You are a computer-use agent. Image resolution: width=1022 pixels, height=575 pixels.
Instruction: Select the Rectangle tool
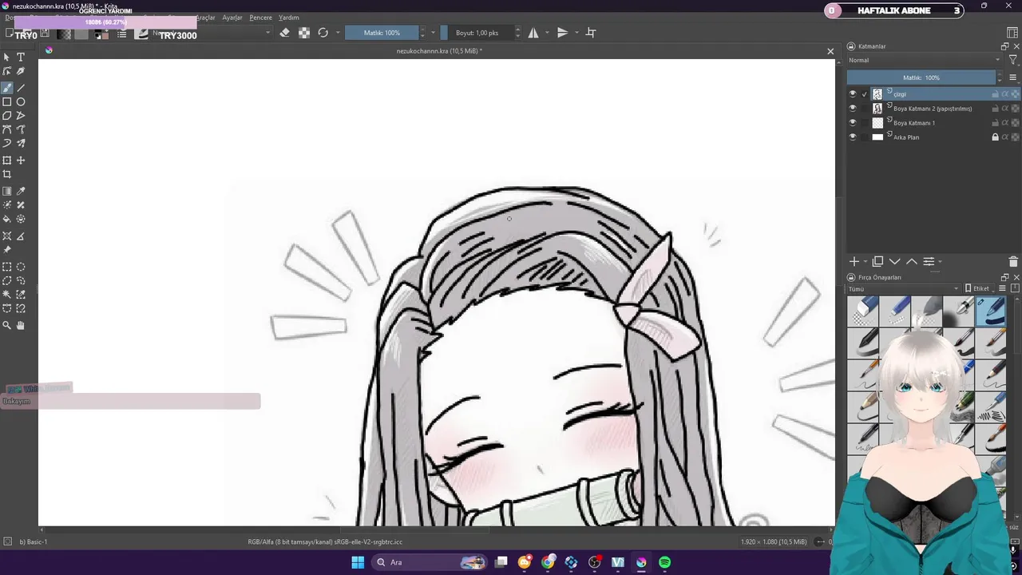7,102
